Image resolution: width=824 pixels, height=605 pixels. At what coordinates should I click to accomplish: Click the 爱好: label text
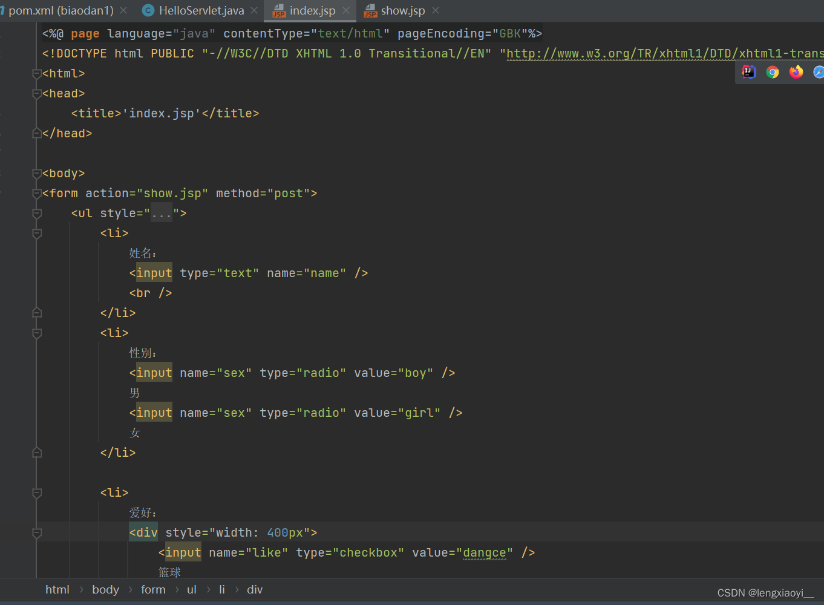point(143,512)
